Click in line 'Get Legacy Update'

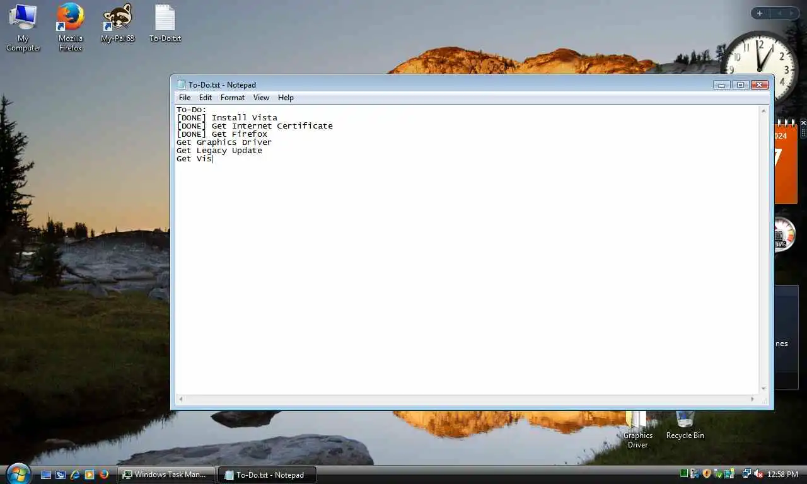(x=219, y=151)
